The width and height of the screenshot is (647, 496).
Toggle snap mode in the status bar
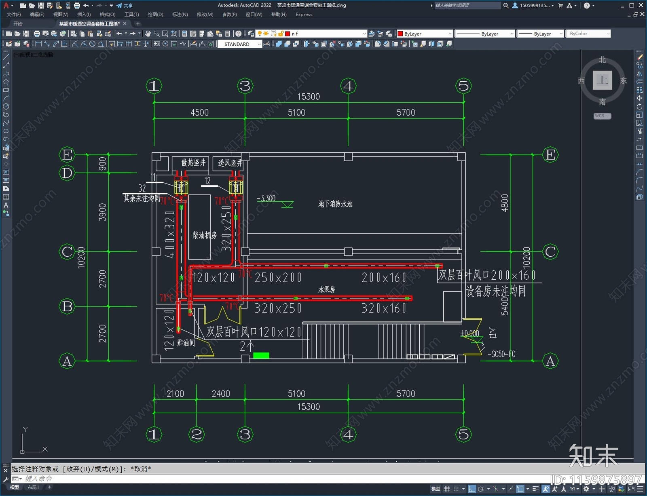pyautogui.click(x=456, y=489)
